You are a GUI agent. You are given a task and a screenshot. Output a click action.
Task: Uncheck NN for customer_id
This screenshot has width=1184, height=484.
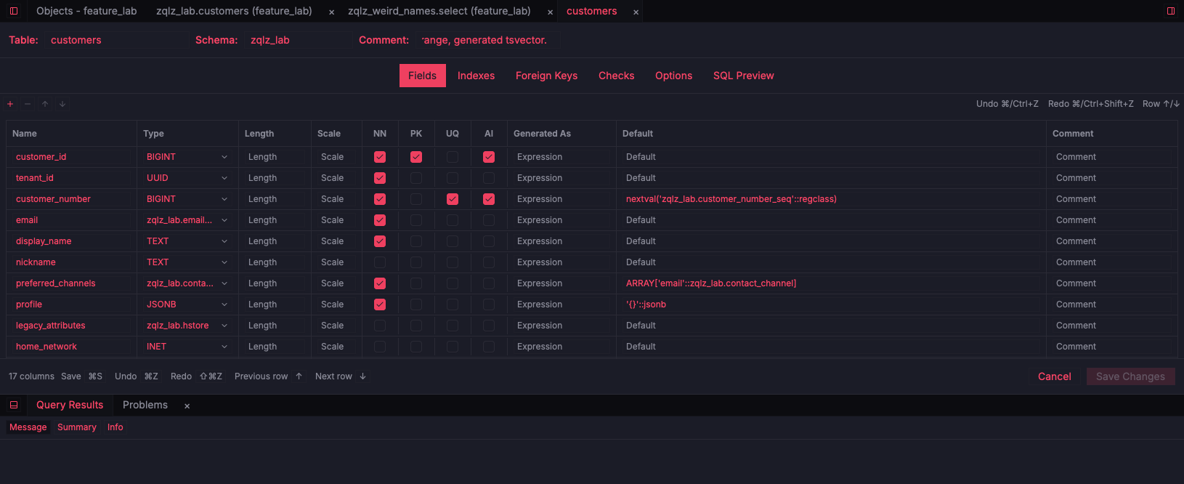(380, 157)
